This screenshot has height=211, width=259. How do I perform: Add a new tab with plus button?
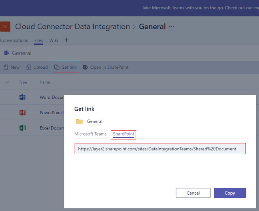coord(66,40)
